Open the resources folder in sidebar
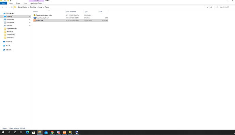The image size is (235, 135). click(x=10, y=32)
